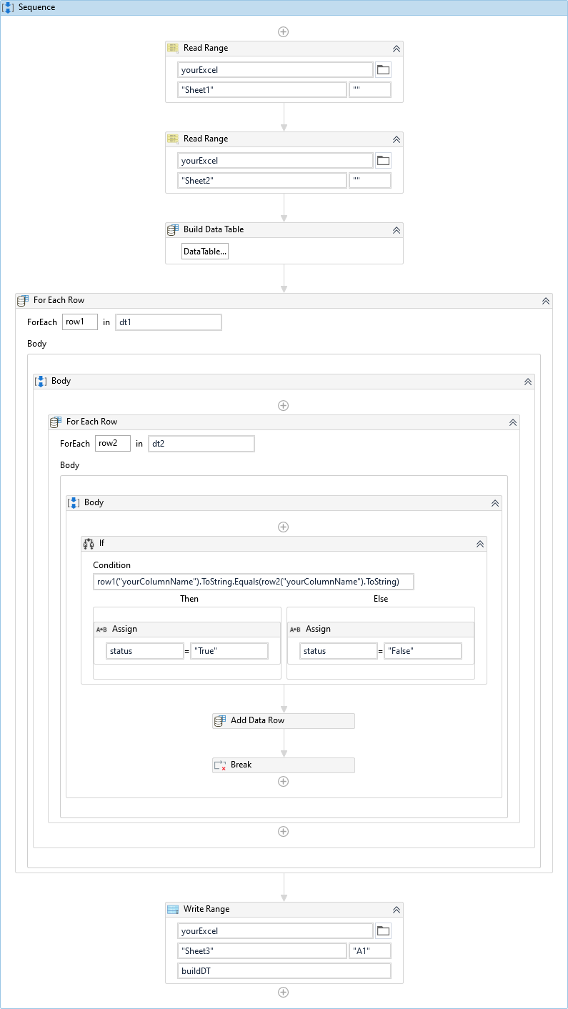Browse for file in Write Range
568x1009 pixels.
(384, 931)
